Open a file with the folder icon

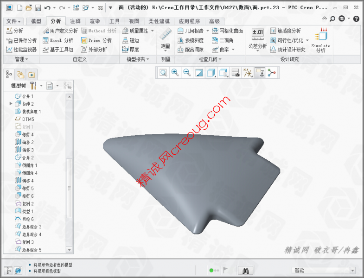[x=29, y=8]
